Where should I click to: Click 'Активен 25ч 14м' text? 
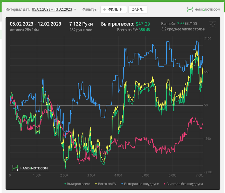click(24, 30)
